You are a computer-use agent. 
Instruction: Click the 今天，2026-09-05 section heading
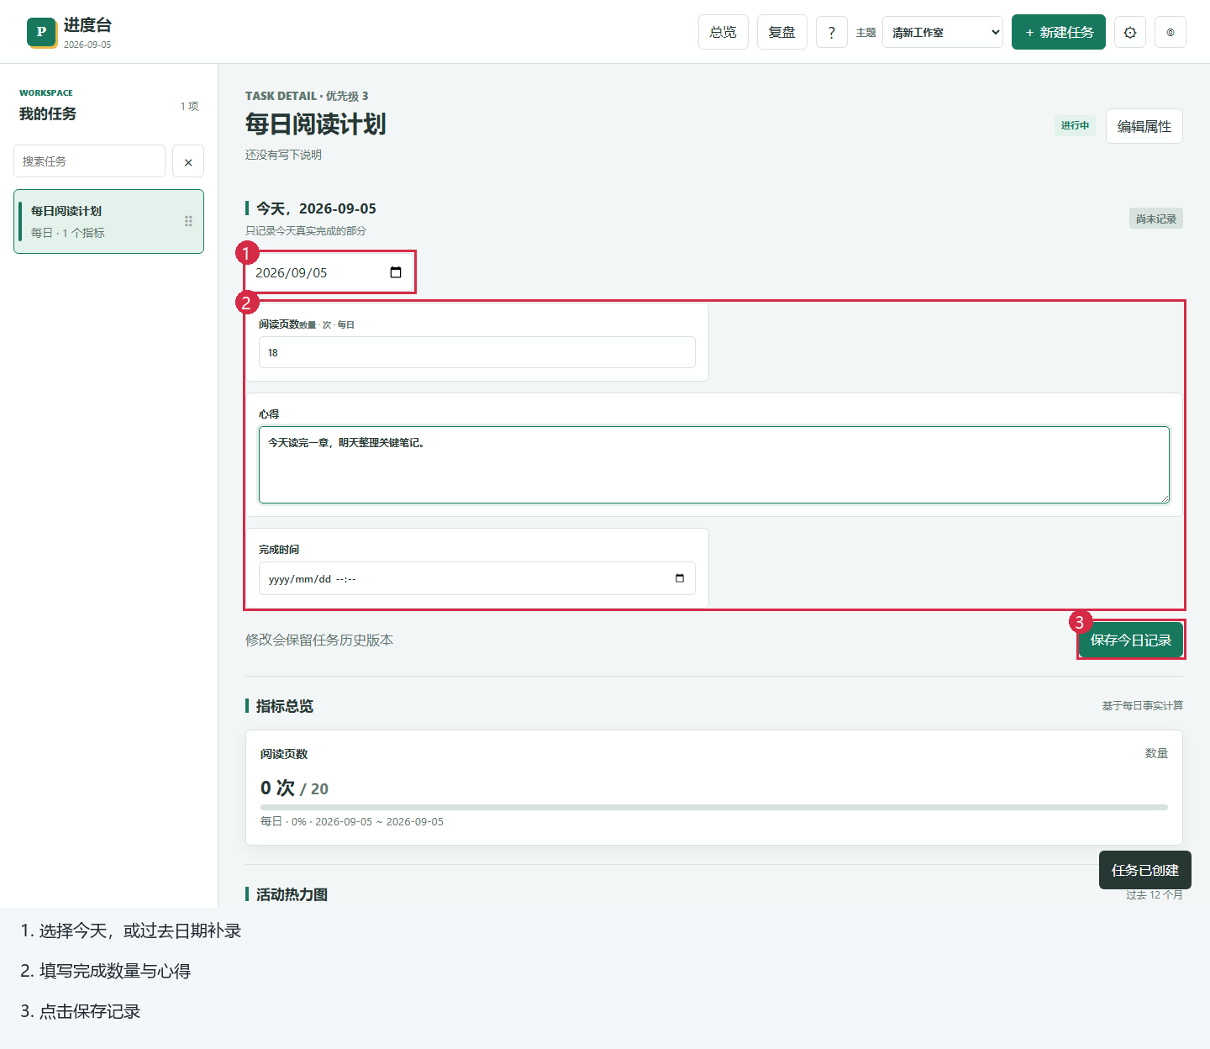pos(316,208)
